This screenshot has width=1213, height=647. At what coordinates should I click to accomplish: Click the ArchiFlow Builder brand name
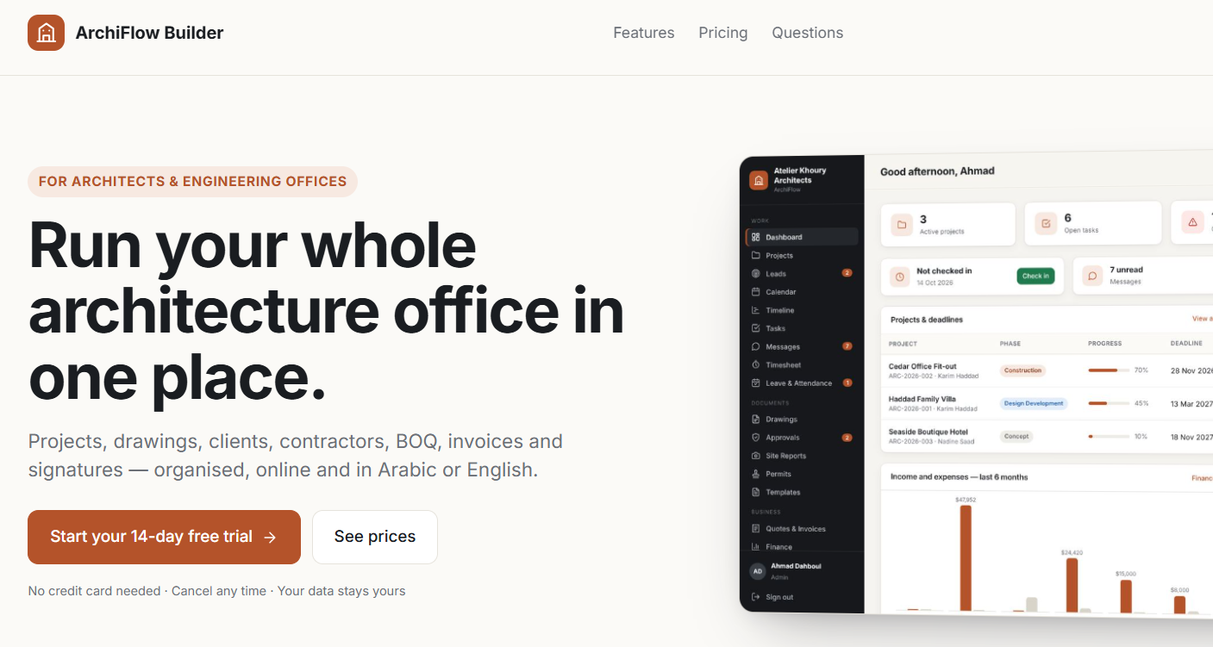(x=150, y=33)
